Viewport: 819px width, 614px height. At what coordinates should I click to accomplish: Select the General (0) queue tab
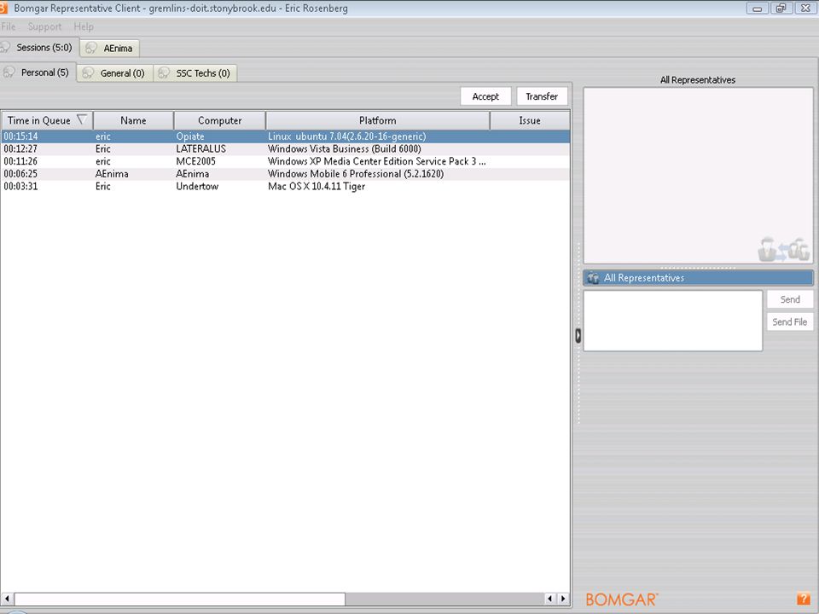[115, 73]
